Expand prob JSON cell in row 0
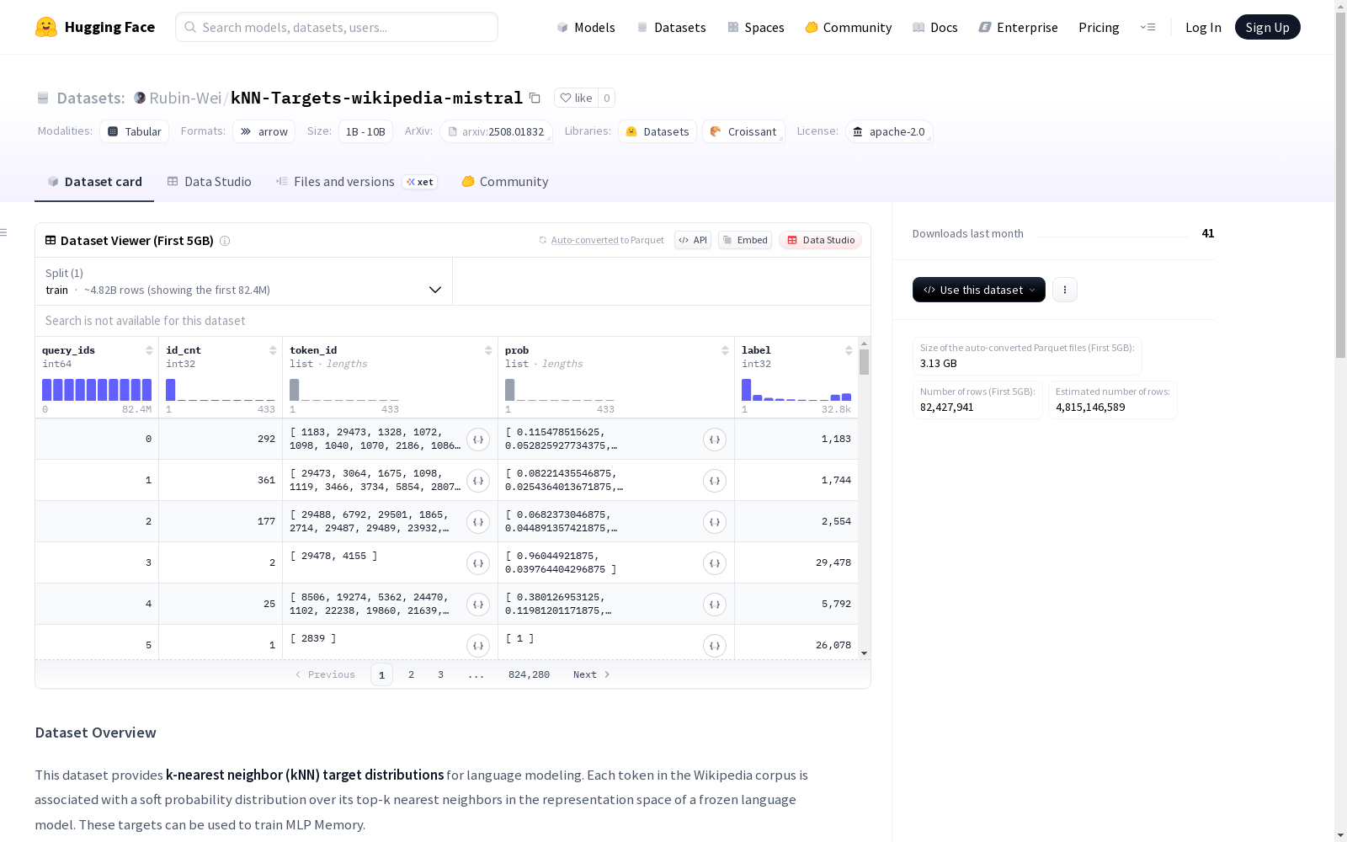This screenshot has height=842, width=1347. click(x=715, y=440)
